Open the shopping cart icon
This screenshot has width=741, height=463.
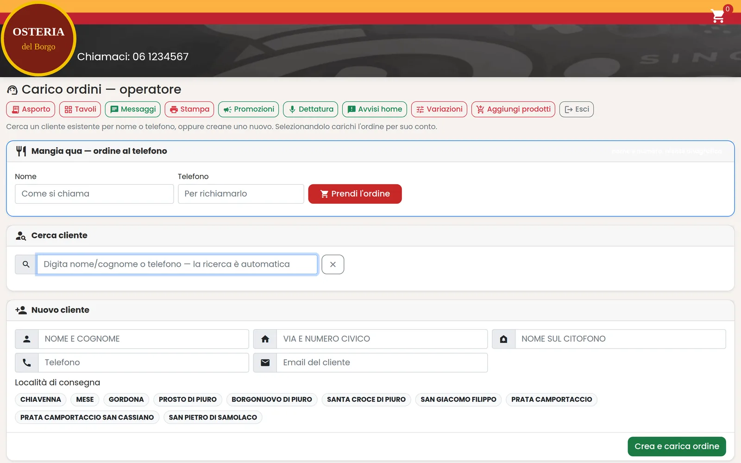[x=718, y=16]
